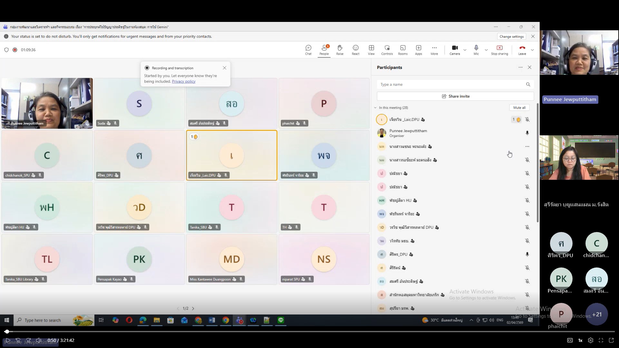Click the Raise hand icon

[339, 50]
